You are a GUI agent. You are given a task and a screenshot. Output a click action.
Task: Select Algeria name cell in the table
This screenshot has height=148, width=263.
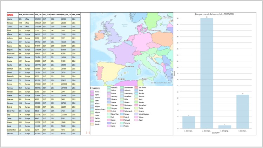point(13,19)
